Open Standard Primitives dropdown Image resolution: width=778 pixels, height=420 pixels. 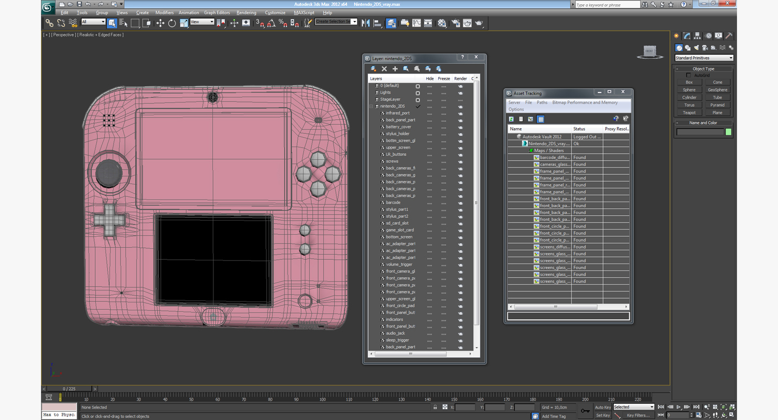(x=704, y=58)
